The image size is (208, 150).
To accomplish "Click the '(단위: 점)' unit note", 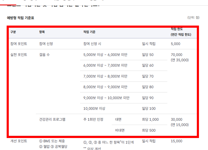I will tap(193, 18).
